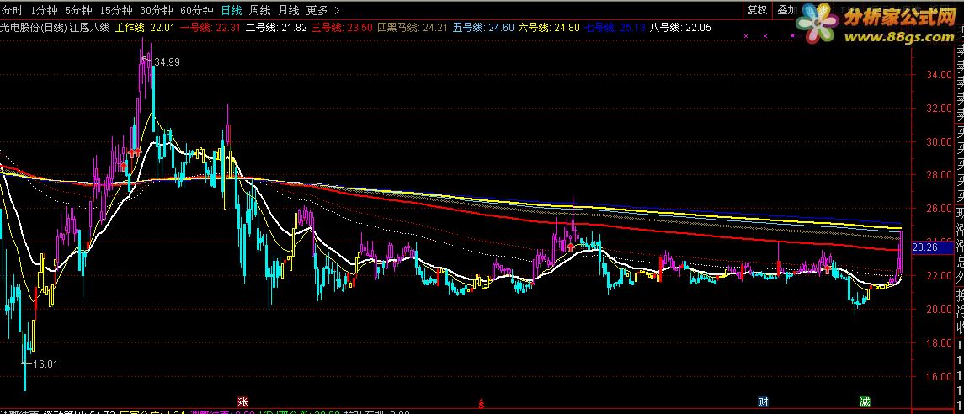Screen dimensions: 964x414
Task: Switch to the 周线 weekly tab
Action: (x=260, y=10)
